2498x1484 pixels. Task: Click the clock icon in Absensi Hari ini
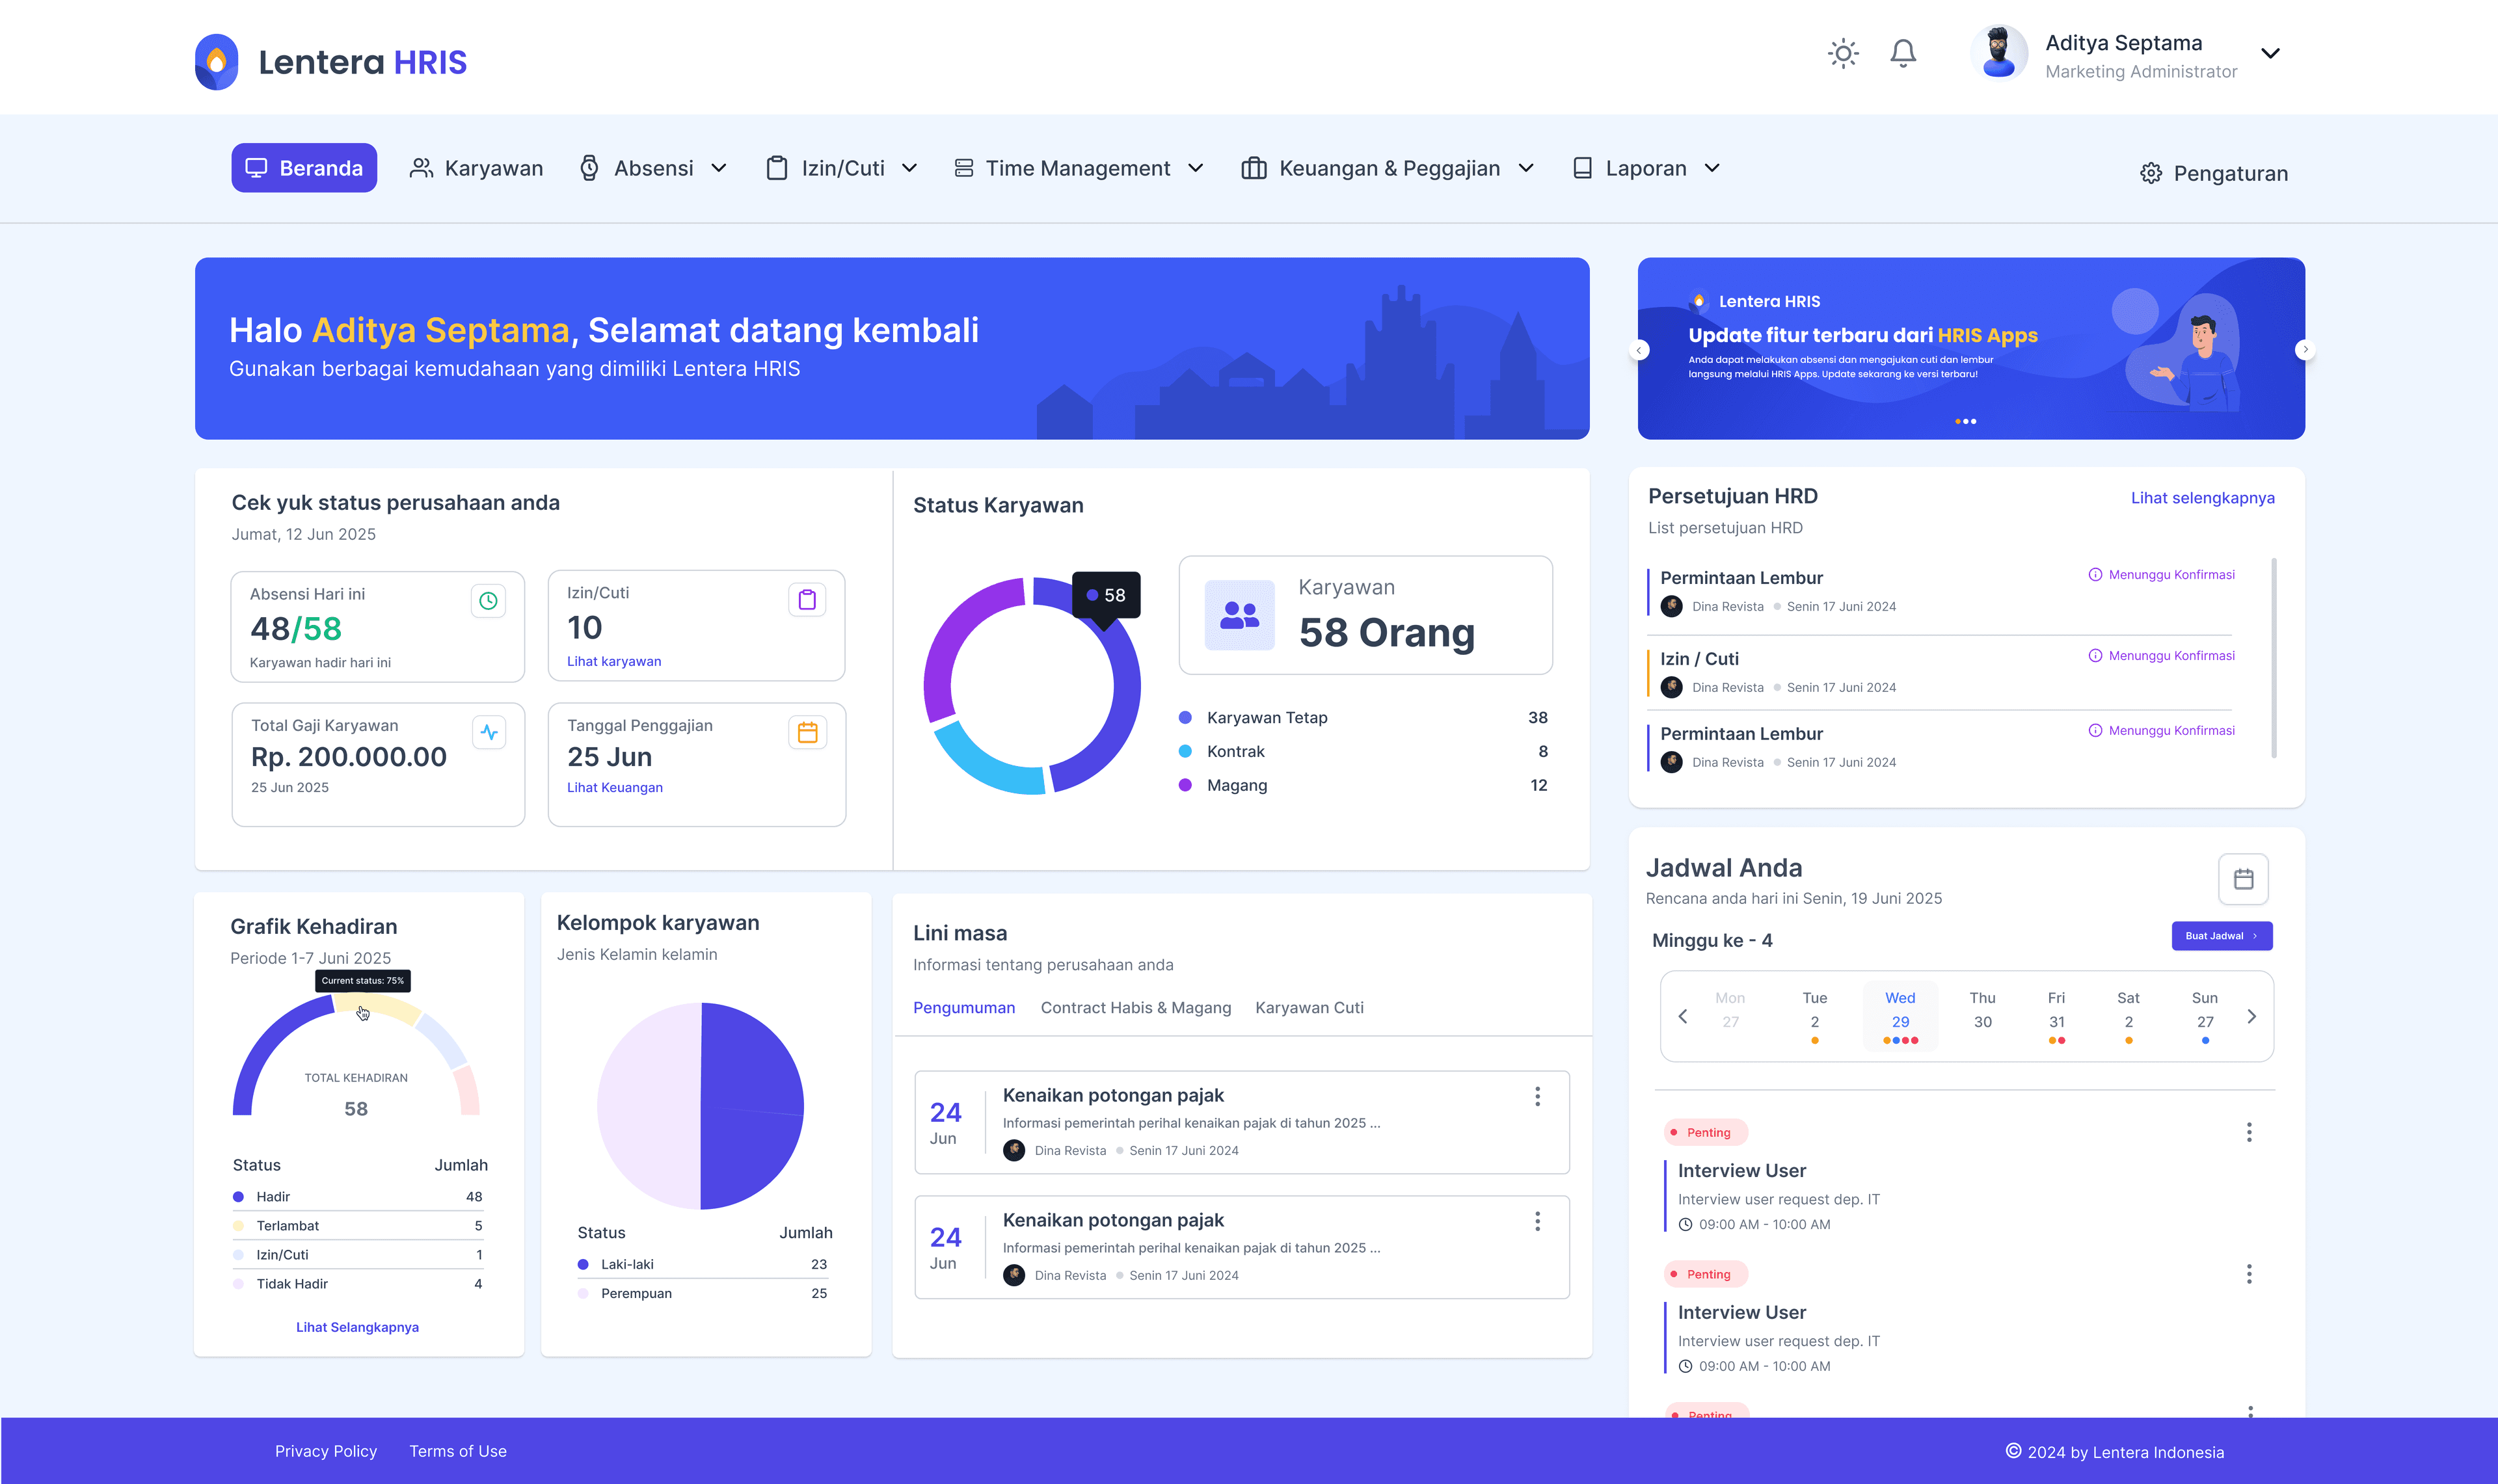pyautogui.click(x=488, y=601)
